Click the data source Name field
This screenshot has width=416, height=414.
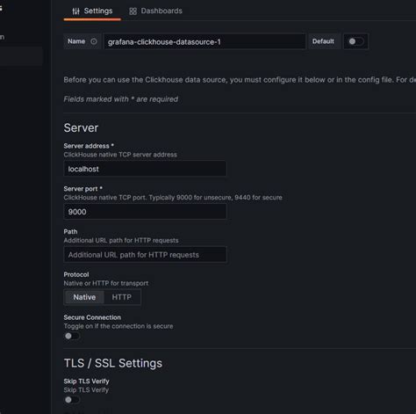pos(204,41)
